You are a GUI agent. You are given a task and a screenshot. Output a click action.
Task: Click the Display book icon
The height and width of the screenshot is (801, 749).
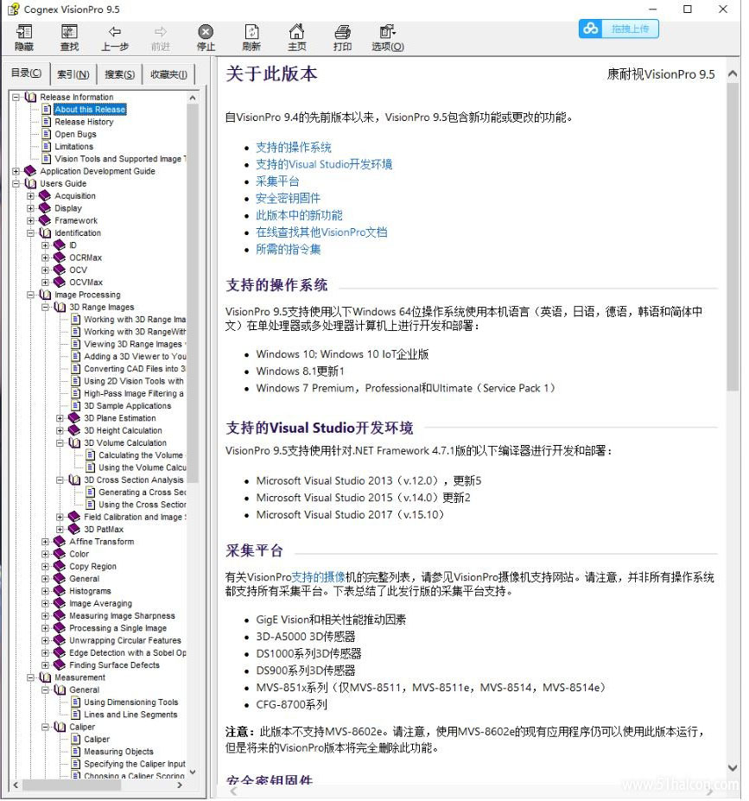tap(45, 208)
